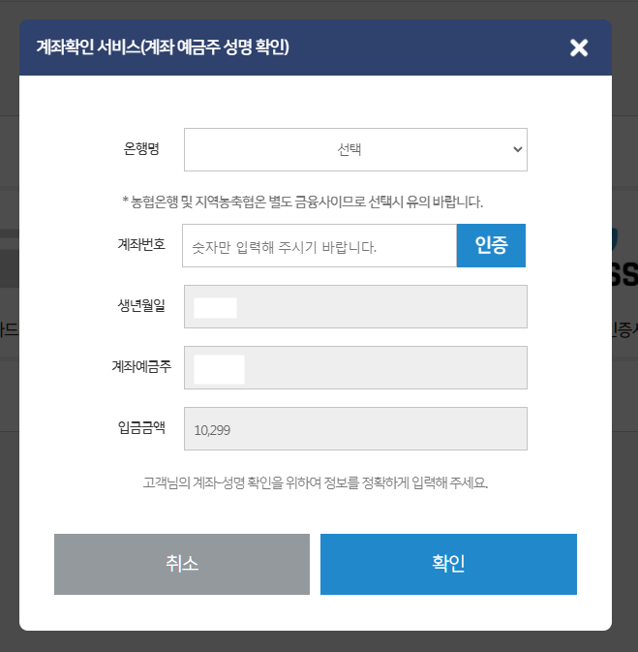
Task: Click the 은행명 label
Action: [141, 149]
